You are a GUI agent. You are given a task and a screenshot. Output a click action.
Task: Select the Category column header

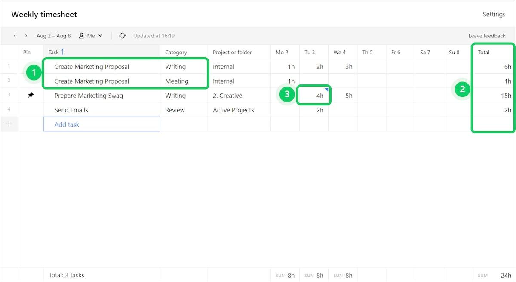point(176,52)
